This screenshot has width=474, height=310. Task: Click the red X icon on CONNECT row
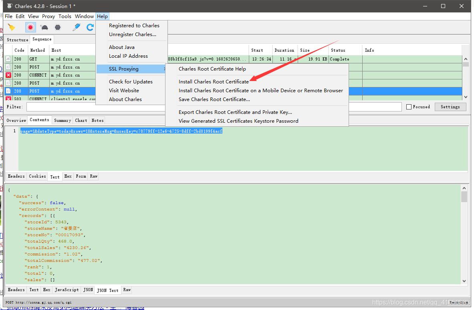tap(8, 75)
